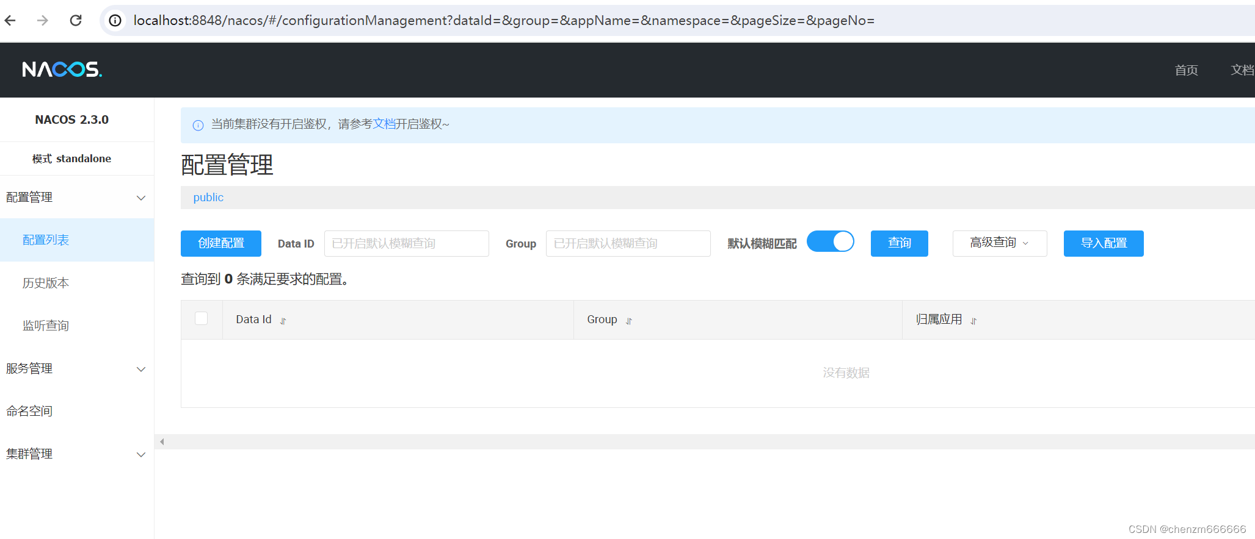Click the browser back arrow
Viewport: 1255px width, 539px height.
[10, 21]
